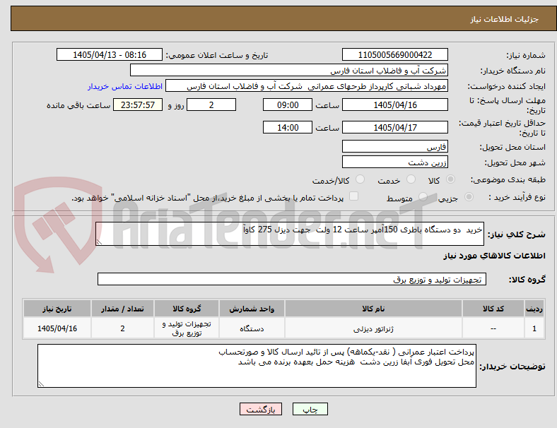Click the buyer notes textarea توضیحات خریدار
The height and width of the screenshot is (428, 557).
tap(257, 366)
